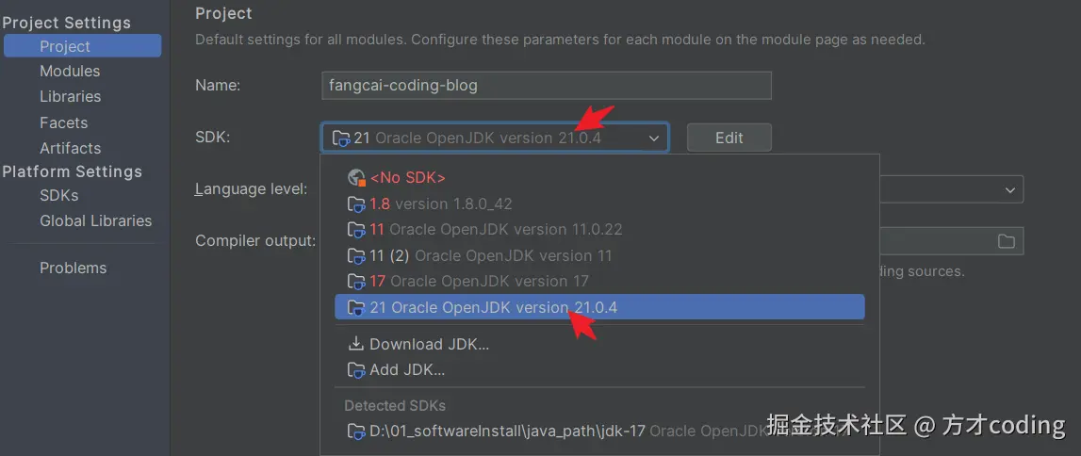The height and width of the screenshot is (456, 1081).
Task: Click the folder icon beside 1.8 SDK
Action: (356, 204)
